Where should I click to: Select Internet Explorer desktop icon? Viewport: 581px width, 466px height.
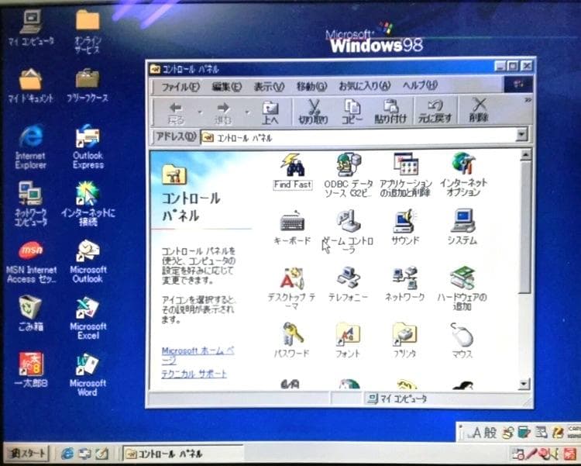coord(30,147)
